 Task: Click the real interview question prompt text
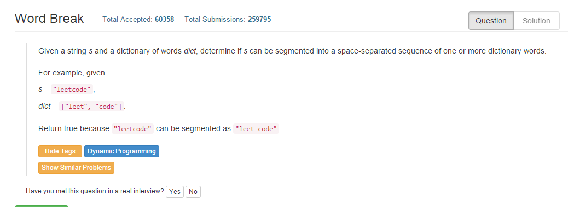[x=95, y=191]
